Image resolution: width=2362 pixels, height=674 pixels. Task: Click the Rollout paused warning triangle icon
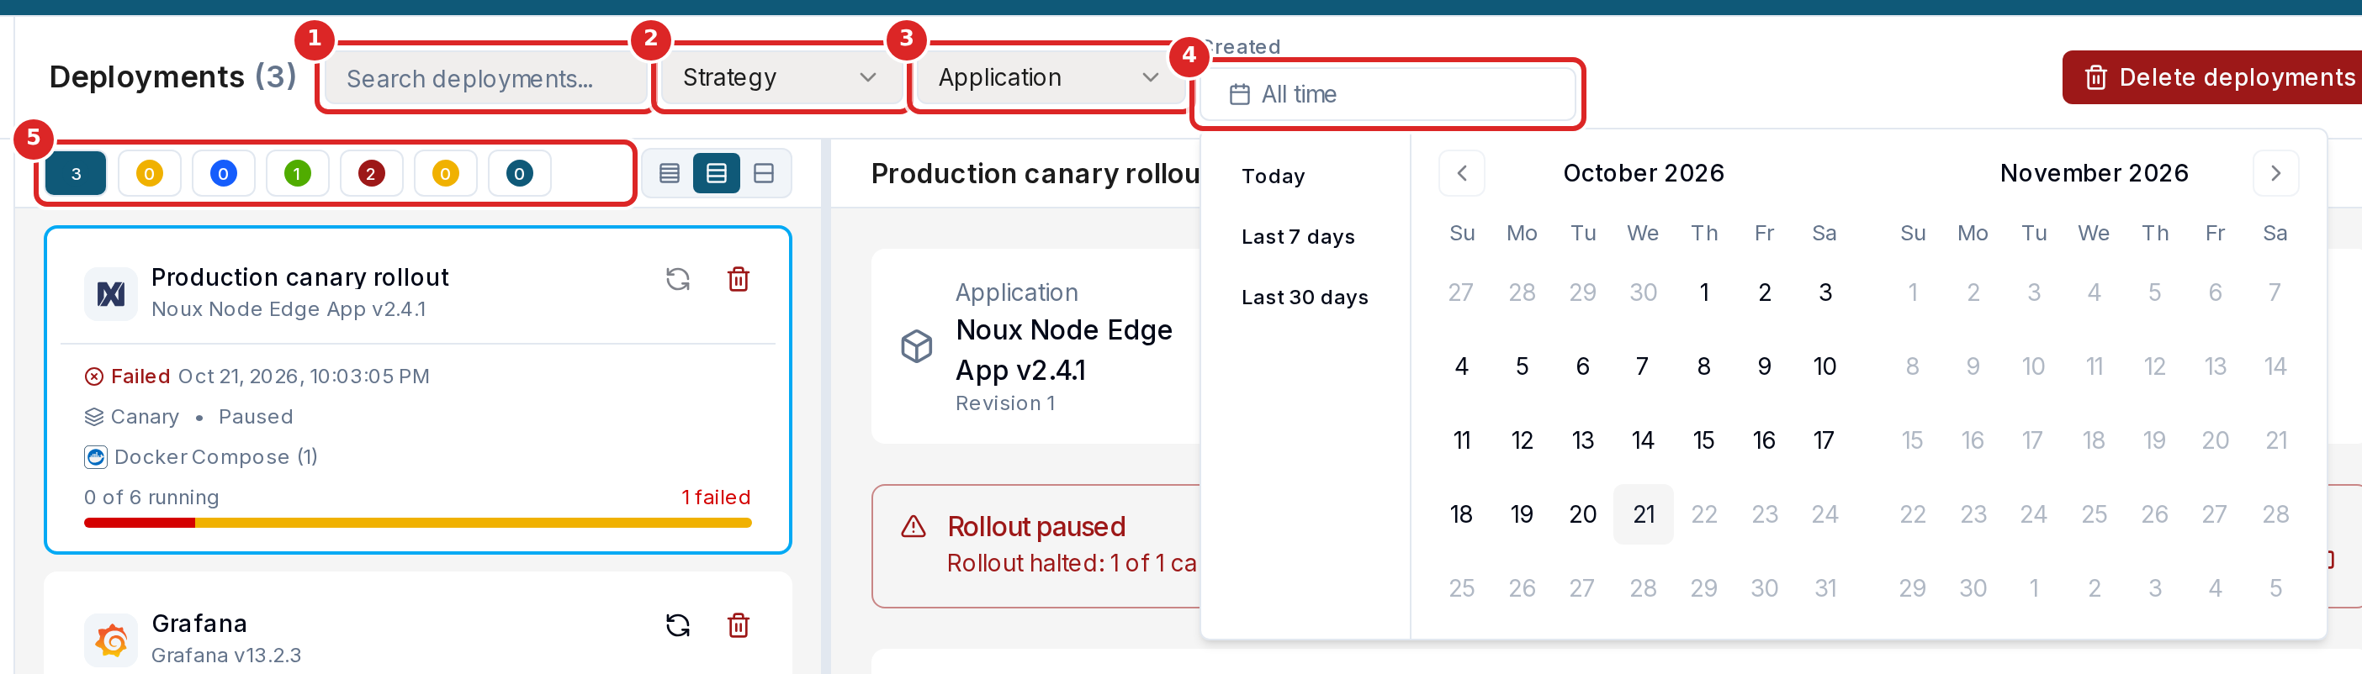tap(914, 527)
